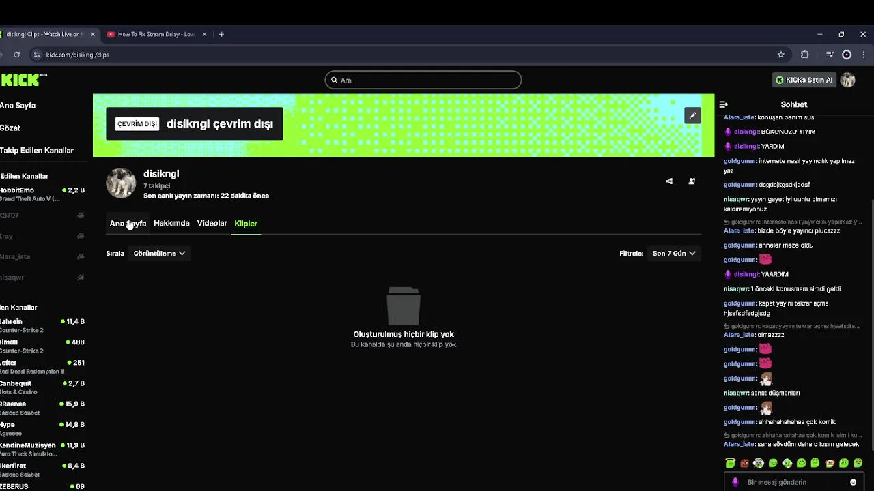Viewport: 874px width, 491px height.
Task: Click the '7 takipçi' follower count
Action: [x=157, y=185]
